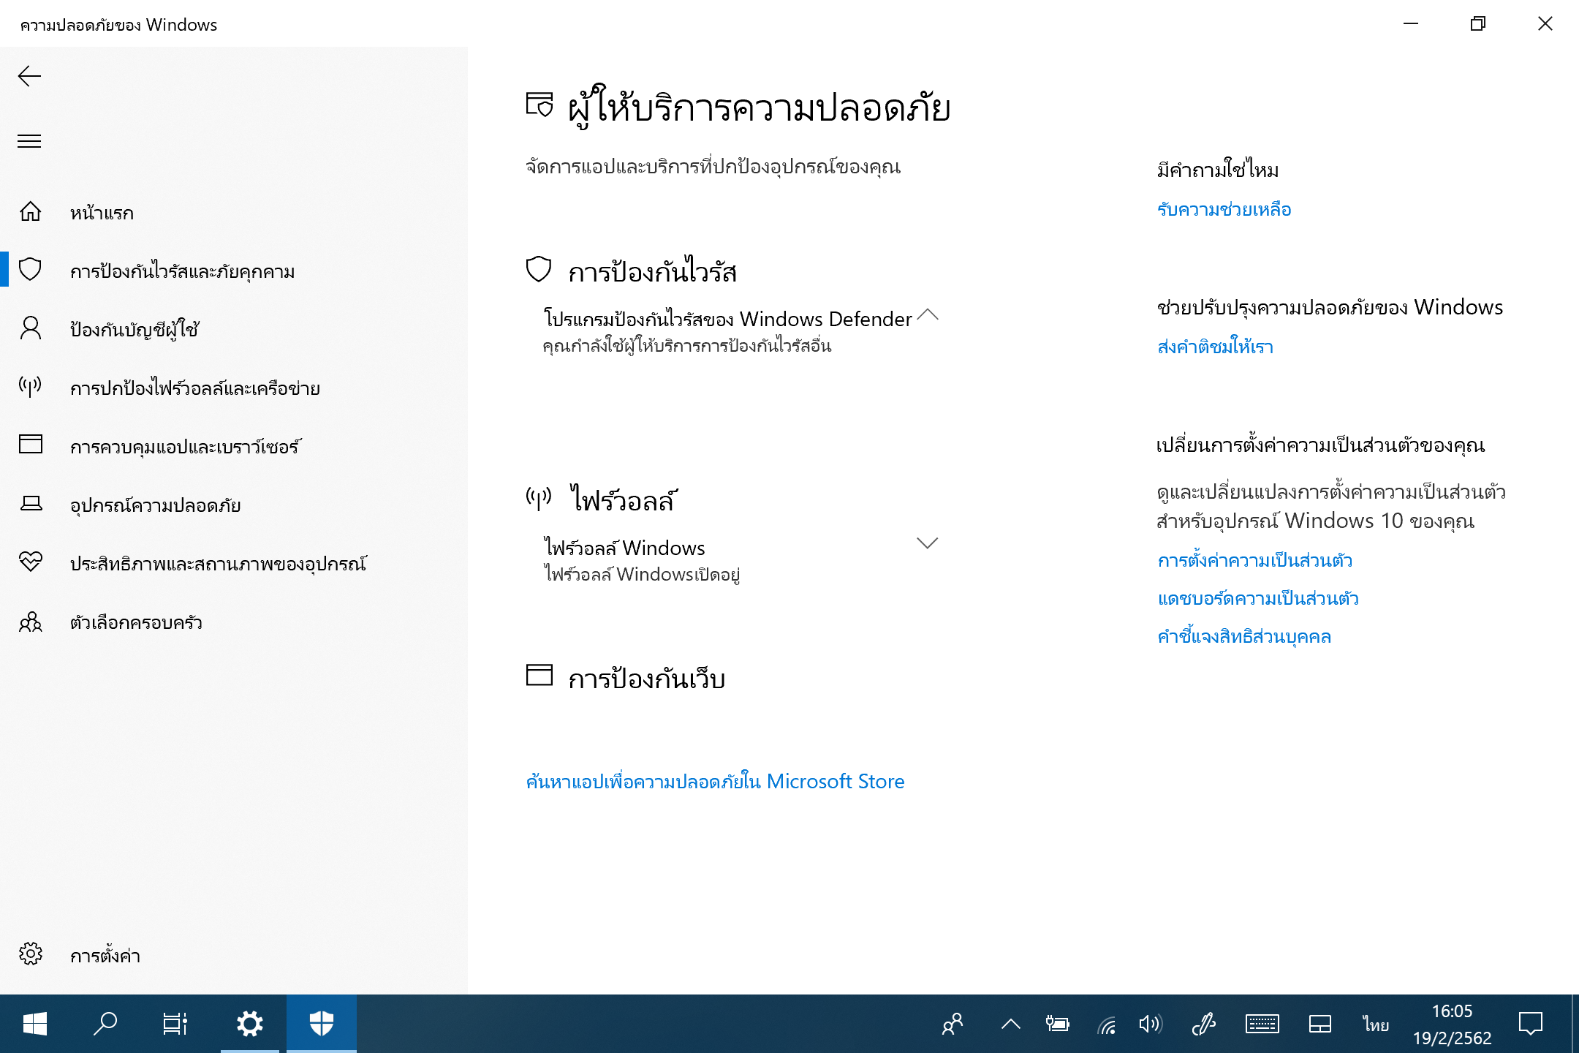
Task: Open family options people icon
Action: point(30,622)
